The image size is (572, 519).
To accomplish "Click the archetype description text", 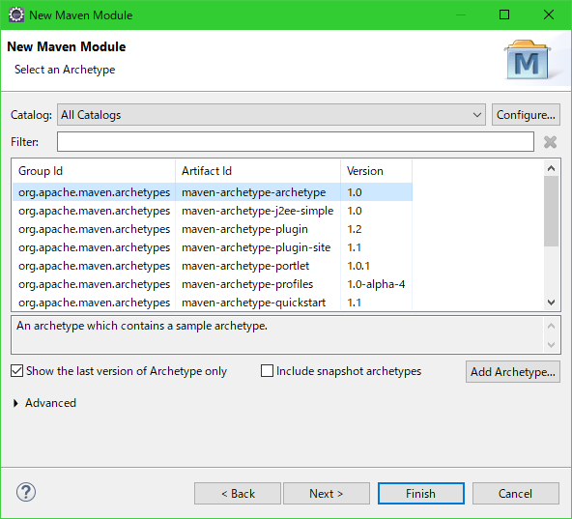I will point(142,326).
